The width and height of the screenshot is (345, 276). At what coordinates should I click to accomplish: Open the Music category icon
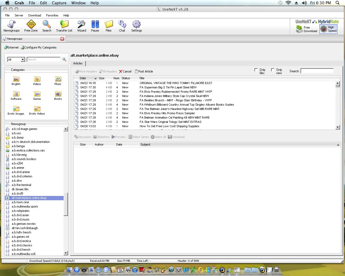58,79
